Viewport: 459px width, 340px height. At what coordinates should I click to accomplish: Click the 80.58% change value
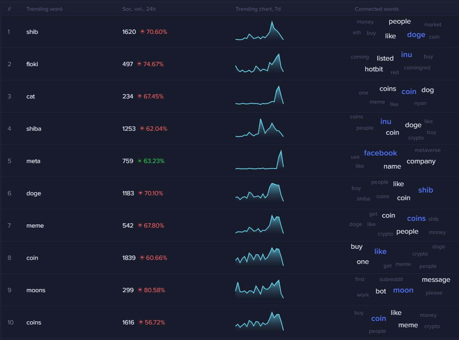[x=154, y=290]
